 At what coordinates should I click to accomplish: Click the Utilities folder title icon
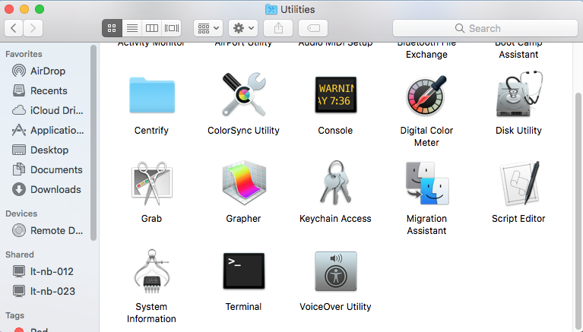click(x=271, y=9)
